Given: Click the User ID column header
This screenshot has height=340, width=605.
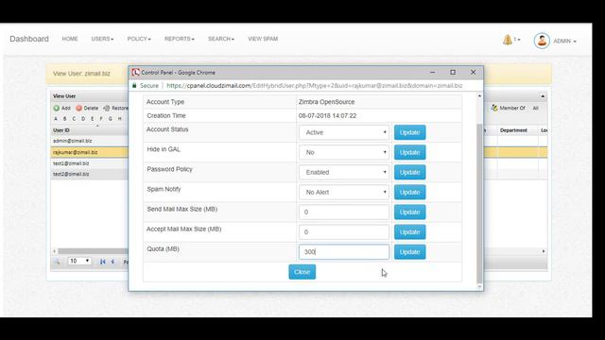Looking at the screenshot, I should tap(60, 130).
